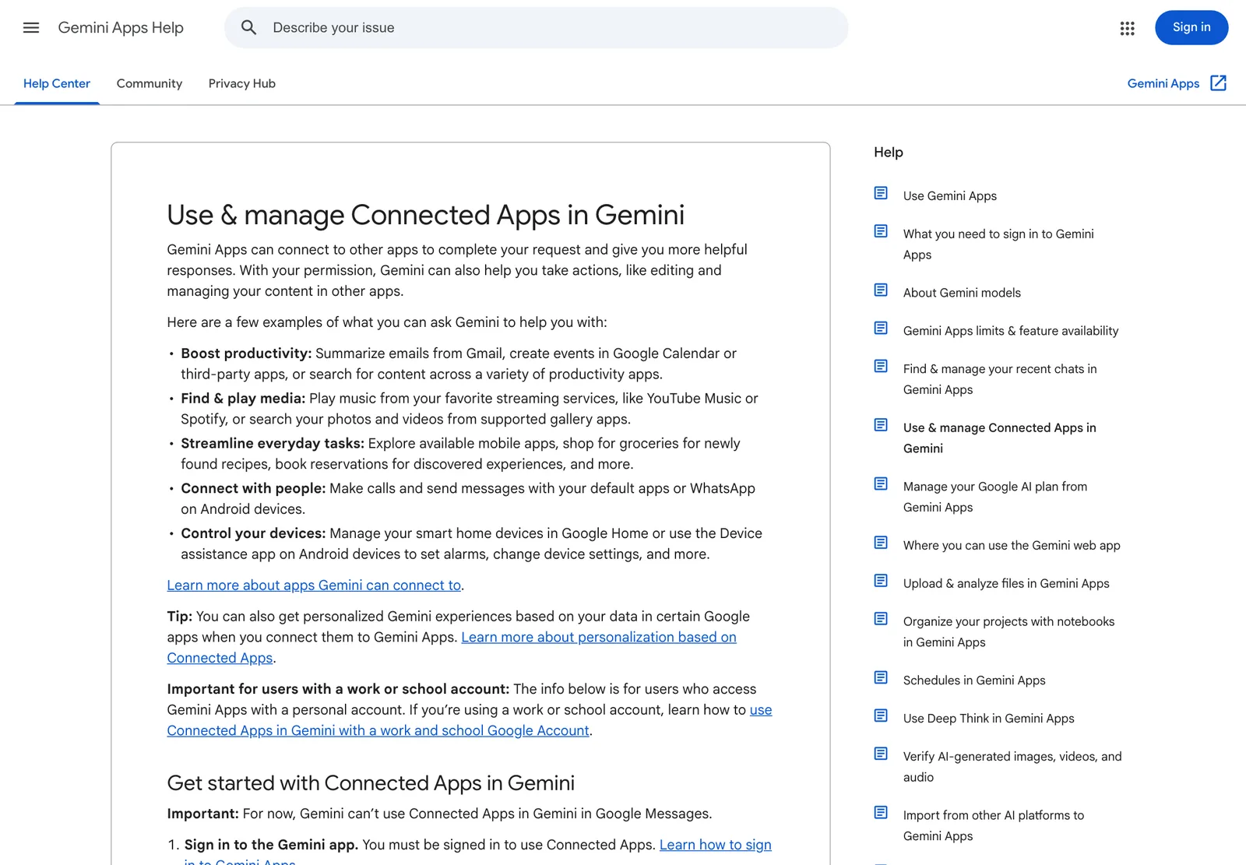Click the external link icon beside Gemini Apps
Viewport: 1246px width, 865px height.
[x=1219, y=83]
